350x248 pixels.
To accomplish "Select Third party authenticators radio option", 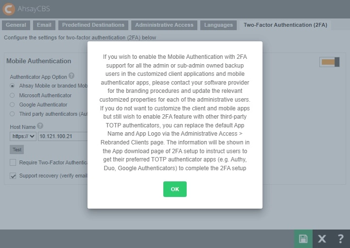I will (12, 114).
